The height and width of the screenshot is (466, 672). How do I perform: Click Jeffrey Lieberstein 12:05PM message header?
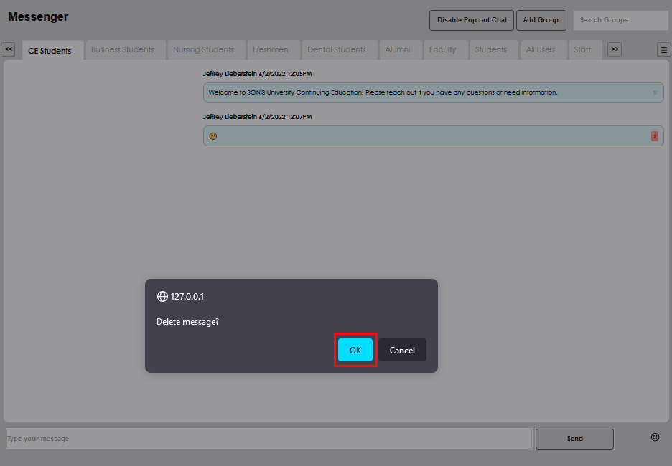[258, 74]
